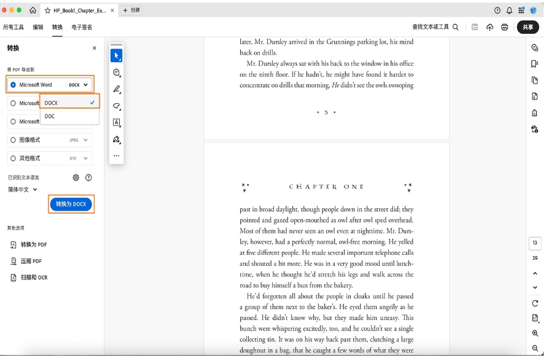Image resolution: width=551 pixels, height=363 pixels.
Task: Go to next page with down chevron
Action: pos(535,287)
